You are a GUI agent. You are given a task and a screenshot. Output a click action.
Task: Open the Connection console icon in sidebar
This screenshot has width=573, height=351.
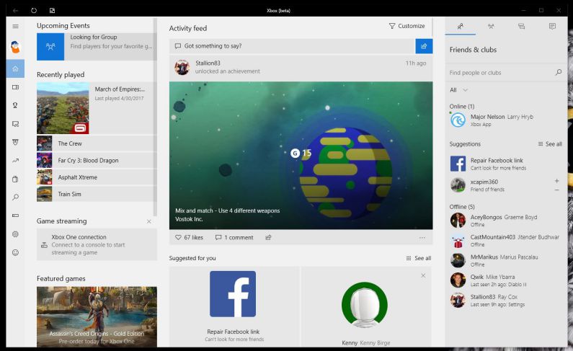(x=15, y=216)
